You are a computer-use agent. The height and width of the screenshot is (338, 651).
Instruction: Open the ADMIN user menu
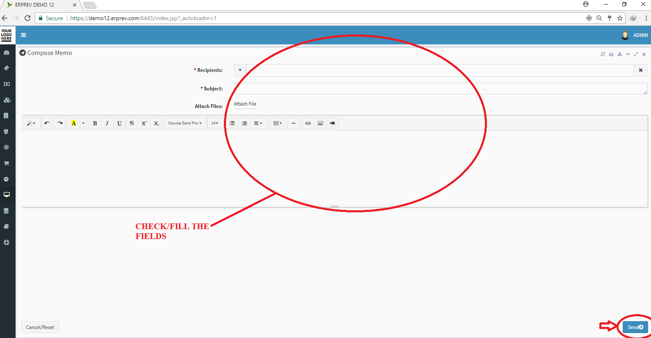tap(635, 35)
